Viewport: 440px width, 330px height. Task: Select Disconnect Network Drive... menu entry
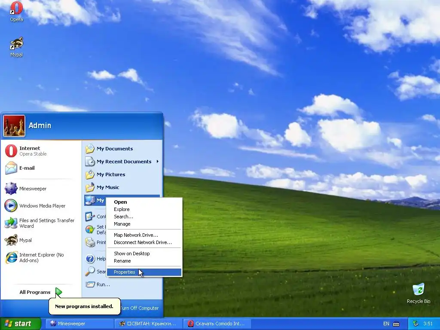[x=144, y=242]
